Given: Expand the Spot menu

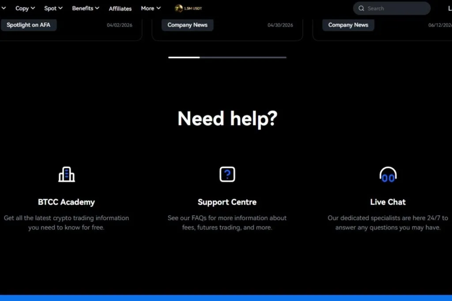Looking at the screenshot, I should pyautogui.click(x=53, y=8).
